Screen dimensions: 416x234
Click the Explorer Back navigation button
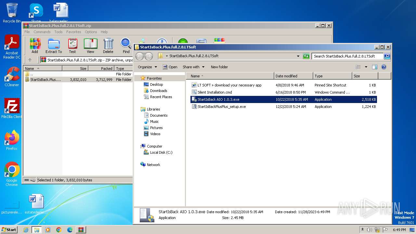140,56
